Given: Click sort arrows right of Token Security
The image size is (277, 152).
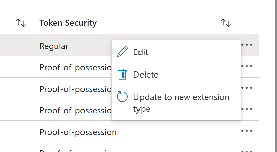Looking at the screenshot, I should [x=226, y=23].
